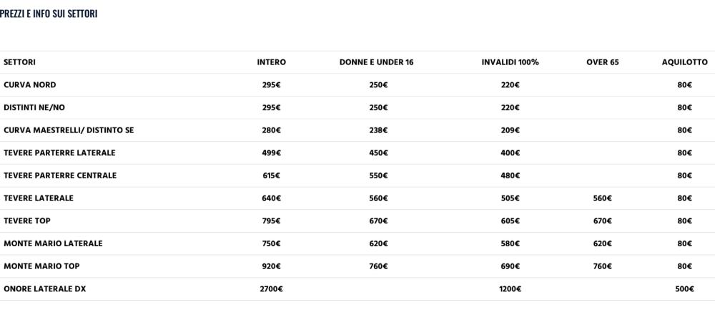Image resolution: width=715 pixels, height=315 pixels.
Task: Click the INTERO column header
Action: [271, 62]
